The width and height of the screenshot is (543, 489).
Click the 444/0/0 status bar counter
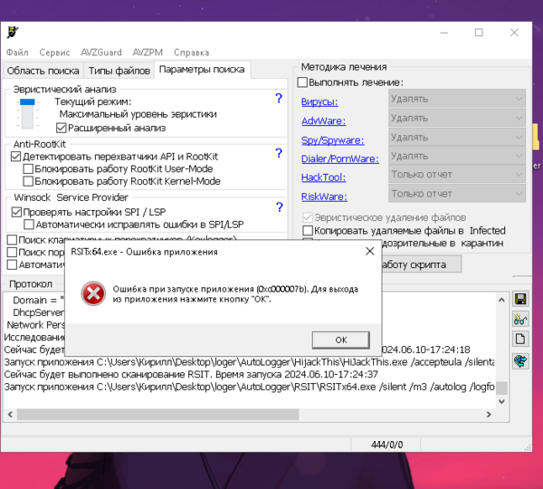386,445
